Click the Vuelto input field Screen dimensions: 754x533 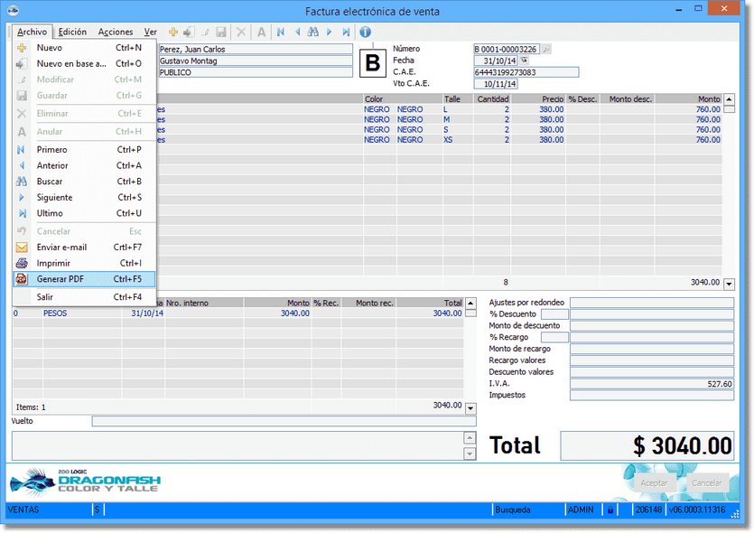(x=284, y=421)
